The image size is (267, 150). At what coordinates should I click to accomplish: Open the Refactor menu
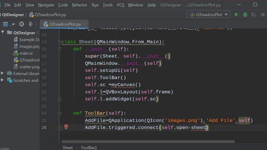[80, 5]
